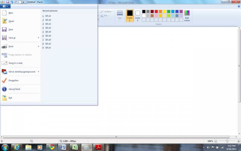Click the New document icon in menu
The width and height of the screenshot is (241, 151).
click(x=4, y=13)
